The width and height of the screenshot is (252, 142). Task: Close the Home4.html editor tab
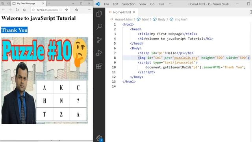click(x=134, y=12)
